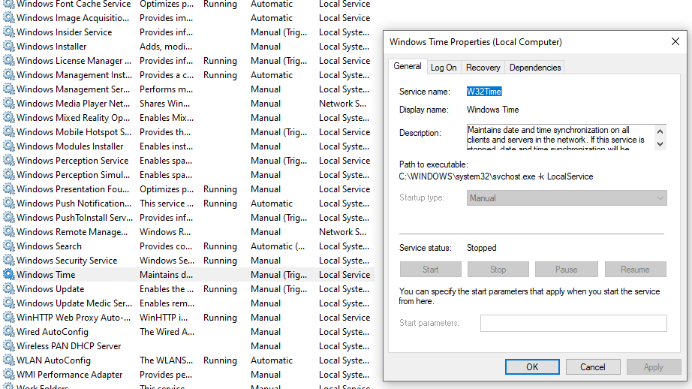Cancel the properties dialog
Screen dimensions: 692x389
click(x=593, y=367)
